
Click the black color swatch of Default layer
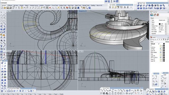tap(164, 44)
